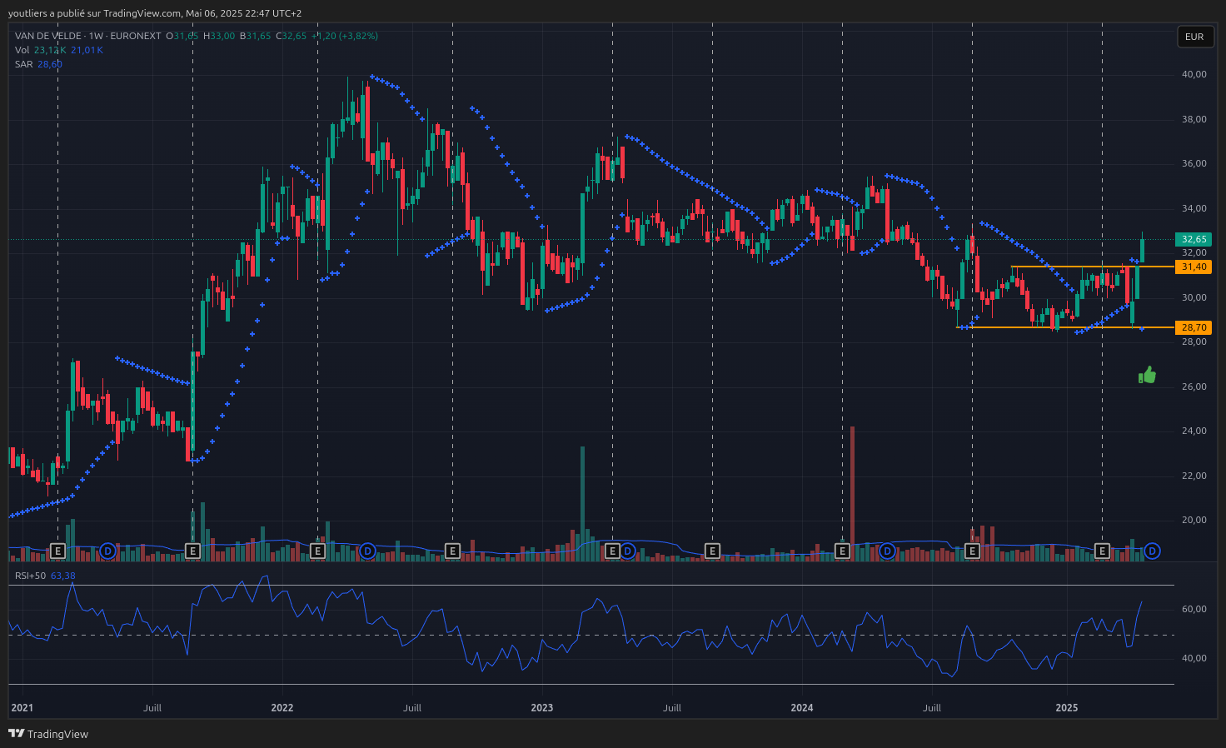The height and width of the screenshot is (748, 1226).
Task: Click the RSI+50 indicator legend
Action: point(45,576)
